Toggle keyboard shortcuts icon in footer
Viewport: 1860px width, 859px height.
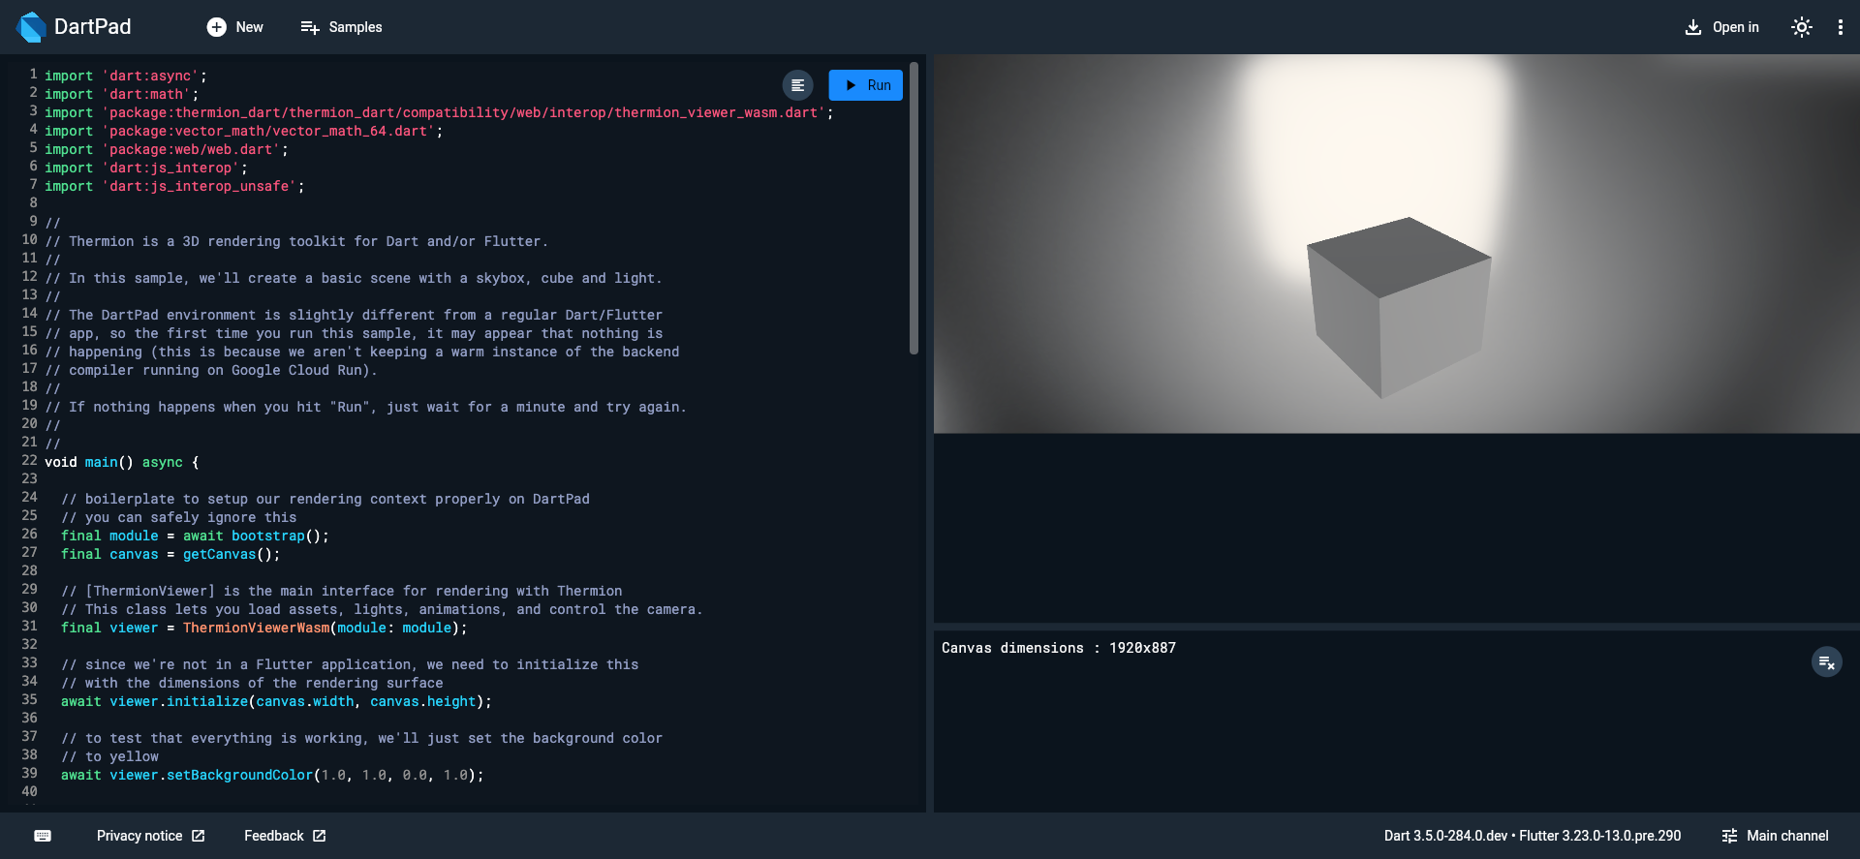[43, 836]
